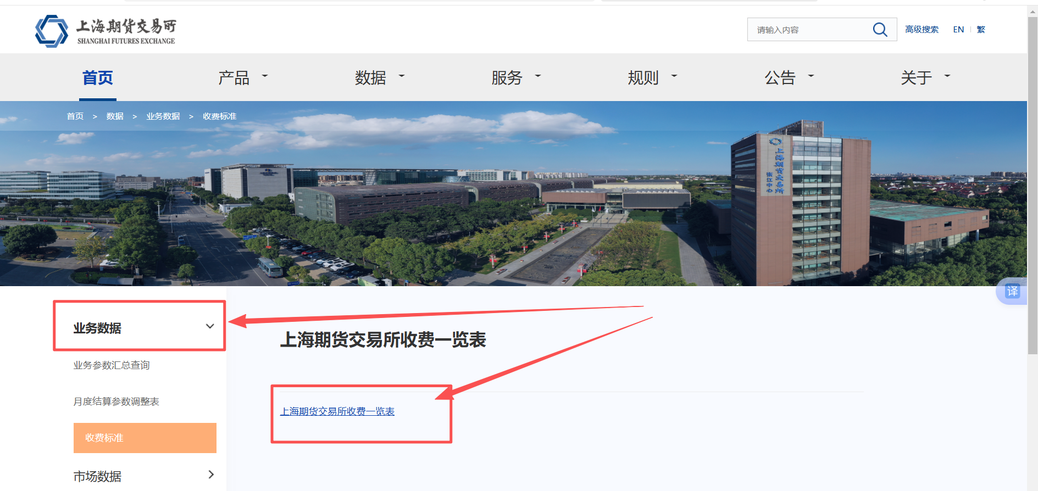Image resolution: width=1038 pixels, height=491 pixels.
Task: Click the campus banner image
Action: coord(513,193)
